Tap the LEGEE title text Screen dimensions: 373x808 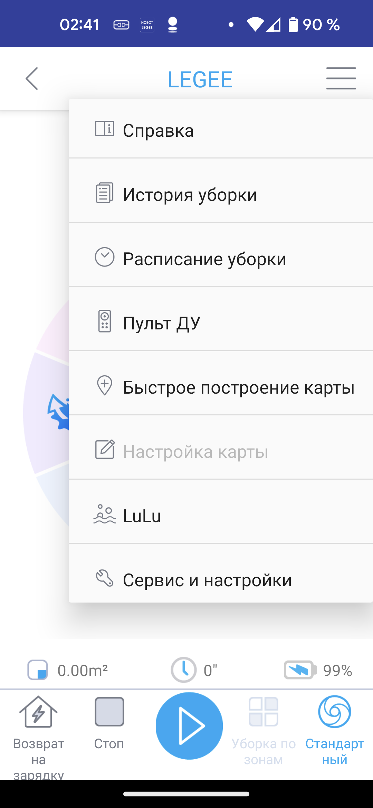(x=200, y=79)
